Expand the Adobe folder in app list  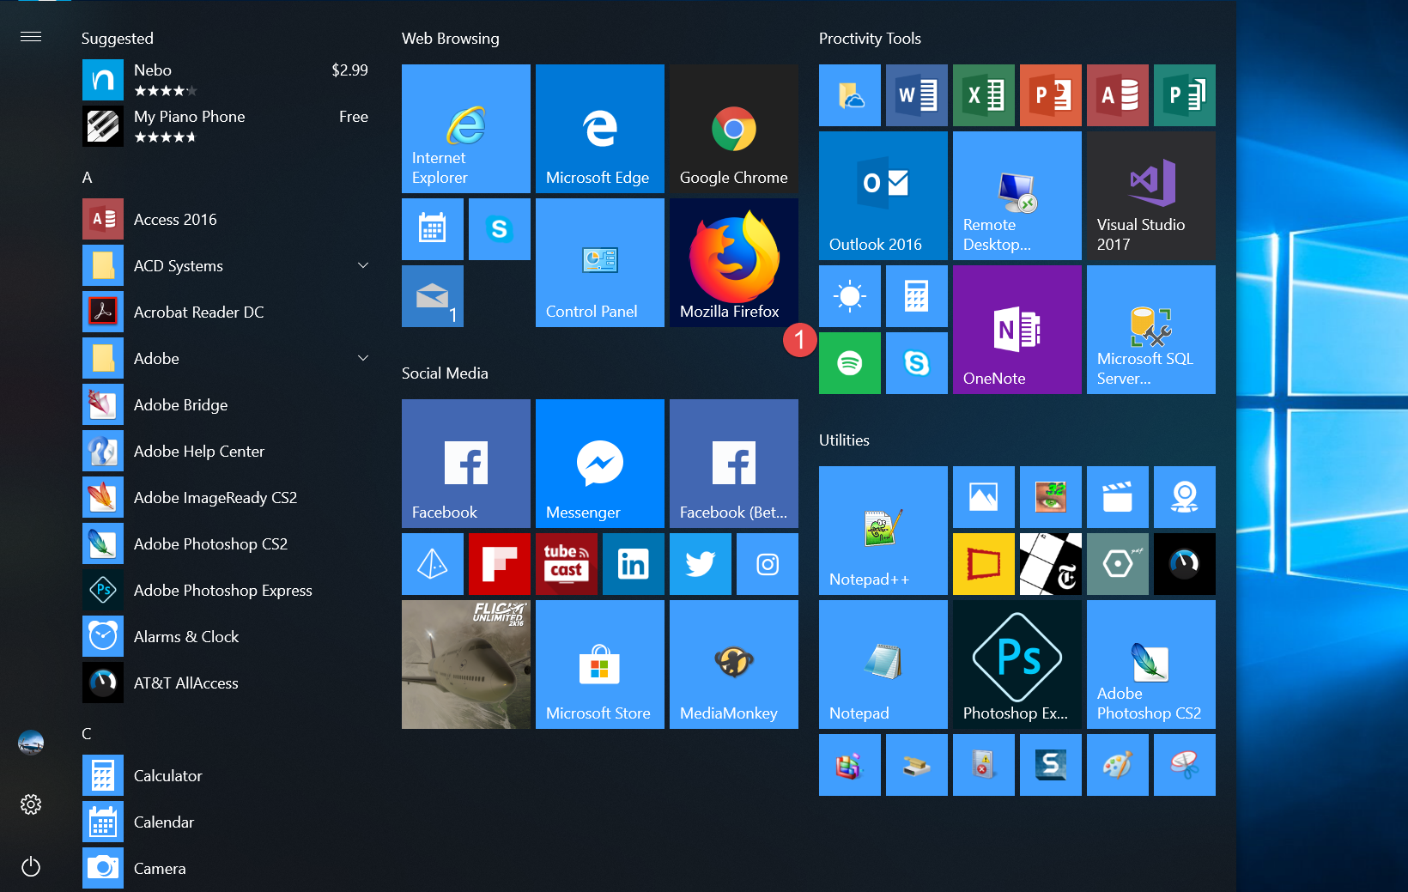[x=363, y=359]
